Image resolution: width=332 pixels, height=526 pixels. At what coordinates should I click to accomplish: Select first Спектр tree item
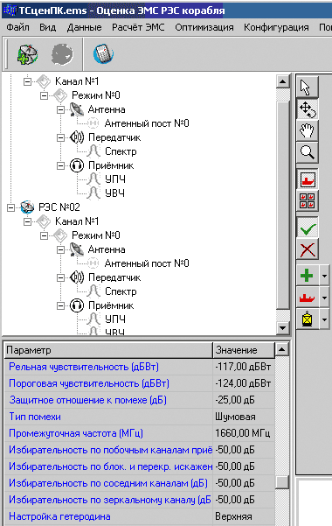(x=121, y=151)
